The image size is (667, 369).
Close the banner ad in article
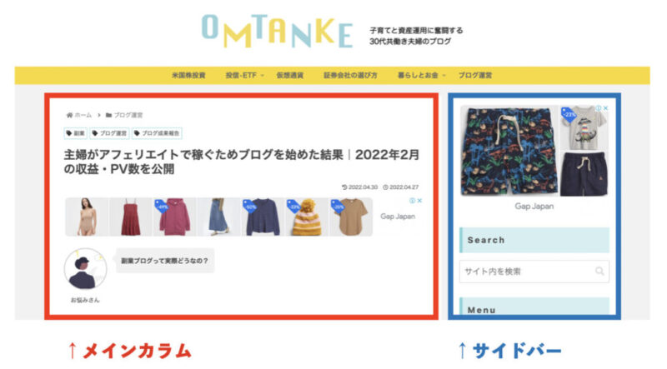coord(419,201)
